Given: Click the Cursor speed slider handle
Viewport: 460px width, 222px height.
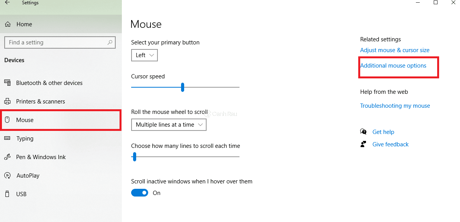Looking at the screenshot, I should (183, 87).
